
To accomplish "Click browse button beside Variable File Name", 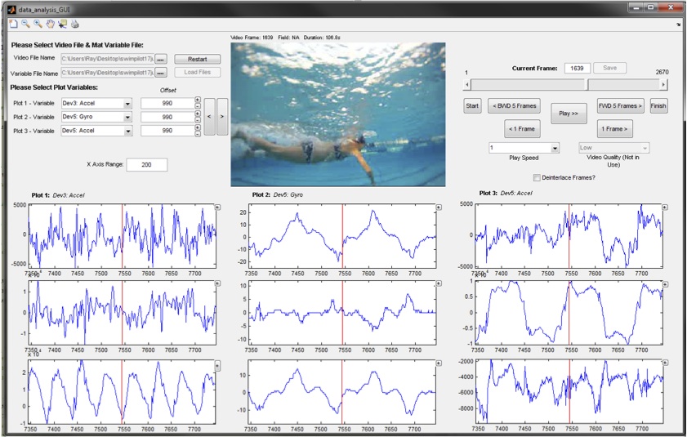I will 161,74.
